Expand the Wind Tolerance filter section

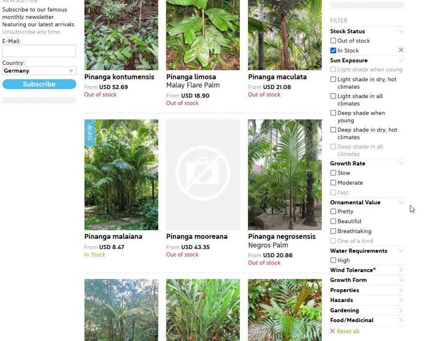367,270
